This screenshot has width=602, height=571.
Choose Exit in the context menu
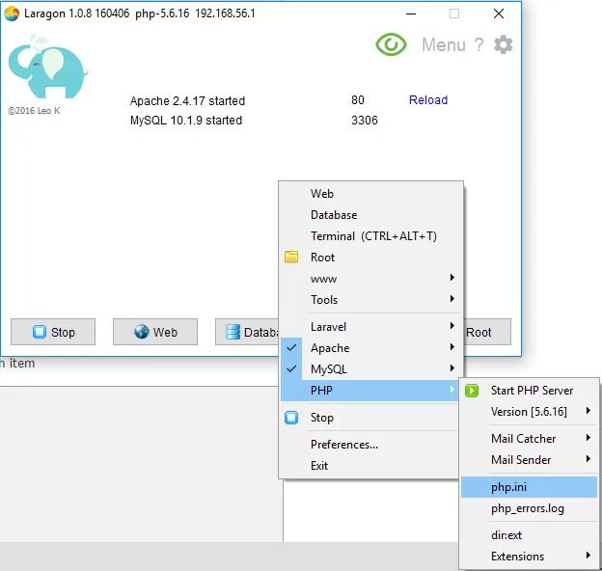pyautogui.click(x=369, y=466)
